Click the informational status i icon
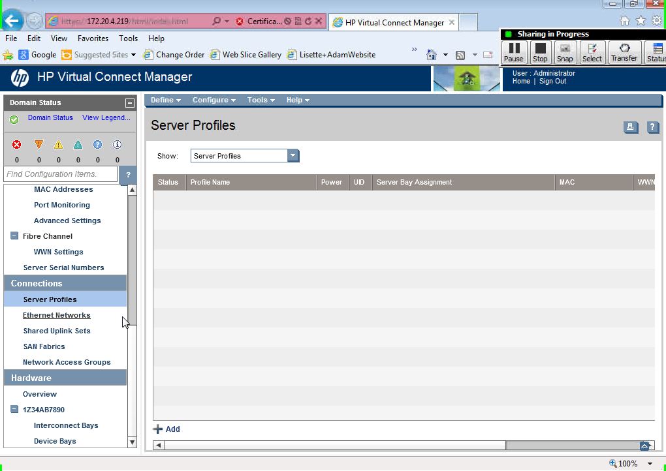Screen dimensions: 666x471 pos(118,145)
